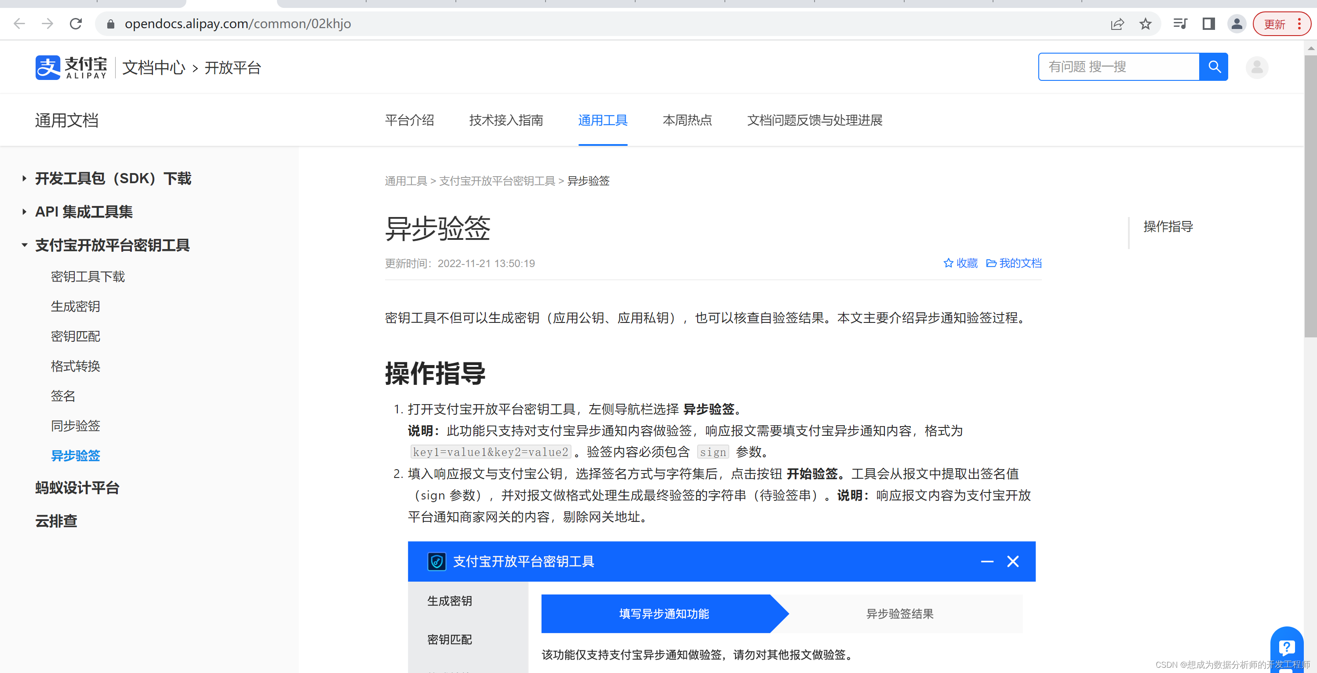
Task: Open 蚂蚁设计平台 in sidebar
Action: [x=77, y=488]
